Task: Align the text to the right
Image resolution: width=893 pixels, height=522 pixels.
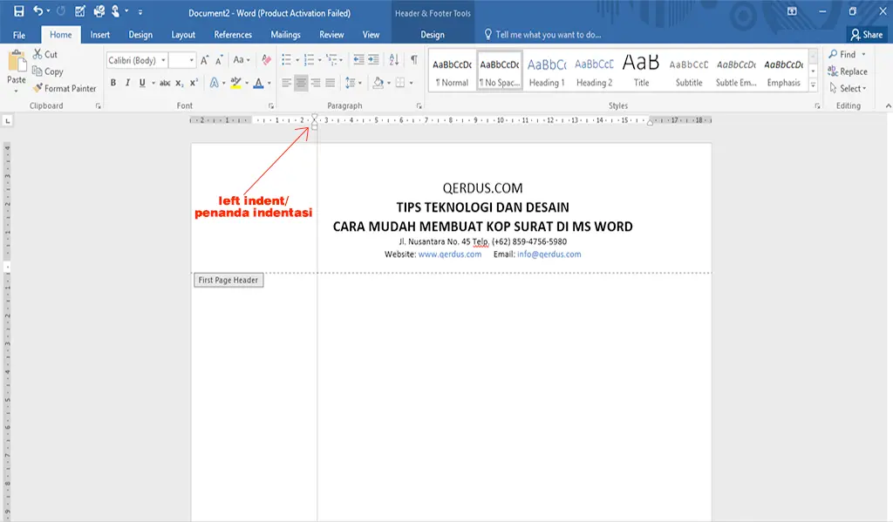Action: tap(316, 83)
